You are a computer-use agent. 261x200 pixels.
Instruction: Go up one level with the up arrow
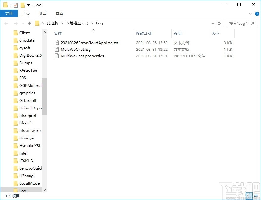click(30, 24)
